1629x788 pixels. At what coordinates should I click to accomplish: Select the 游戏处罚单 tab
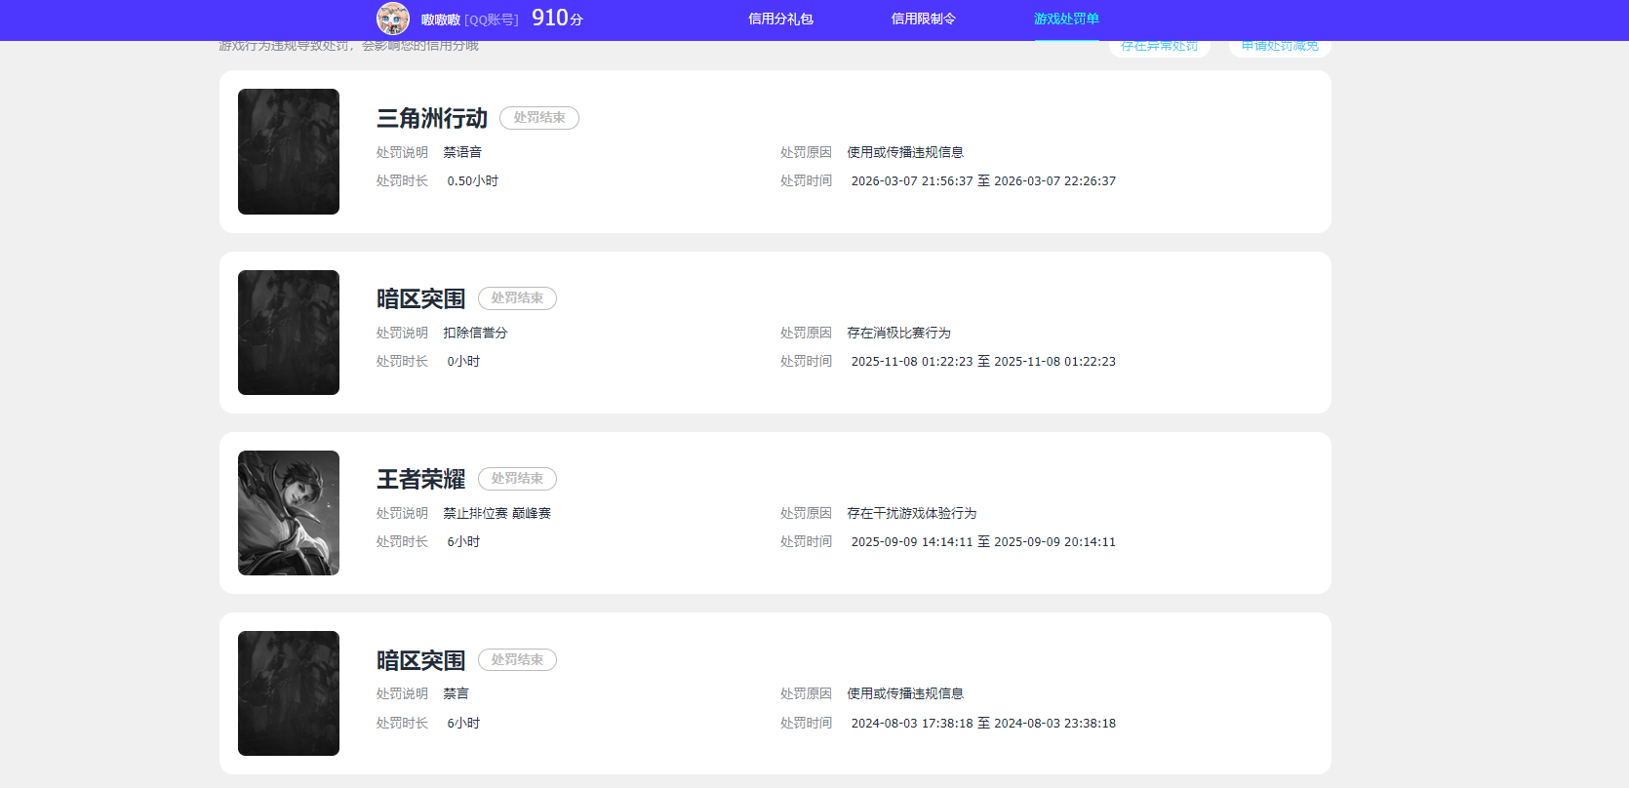point(1066,19)
